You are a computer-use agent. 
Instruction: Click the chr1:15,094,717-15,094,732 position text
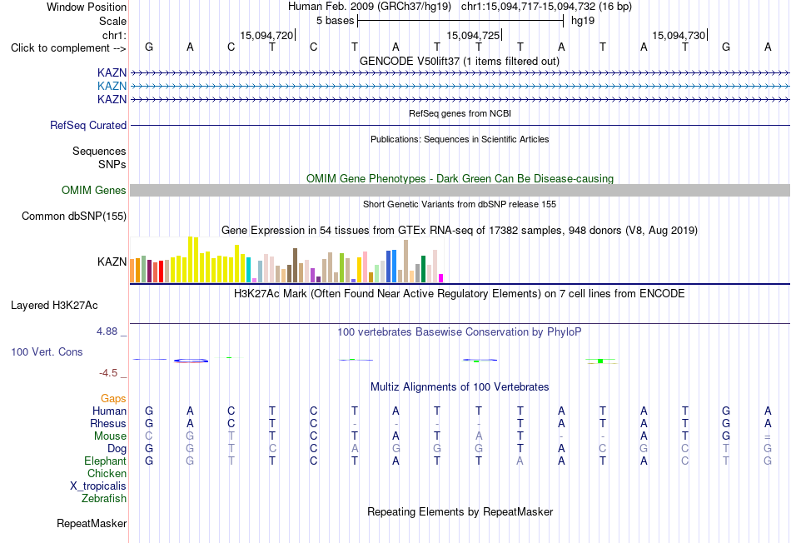tap(546, 7)
